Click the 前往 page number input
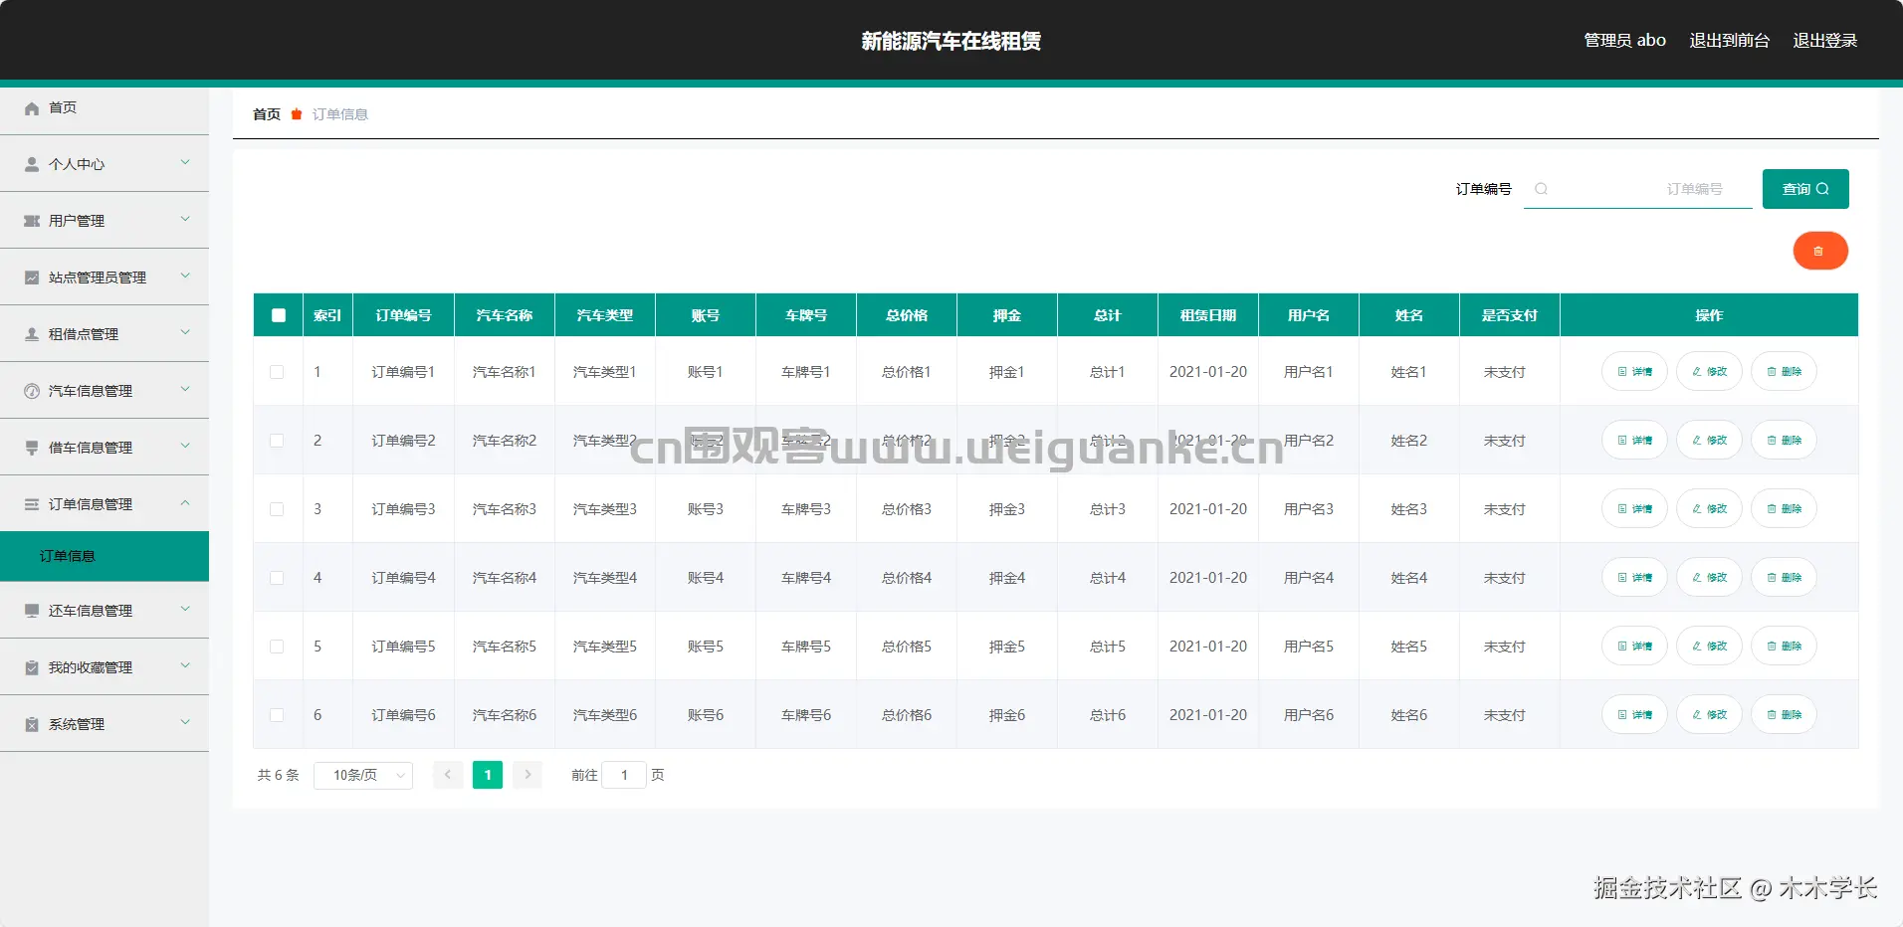Screen dimensions: 1903x927 (x=624, y=775)
